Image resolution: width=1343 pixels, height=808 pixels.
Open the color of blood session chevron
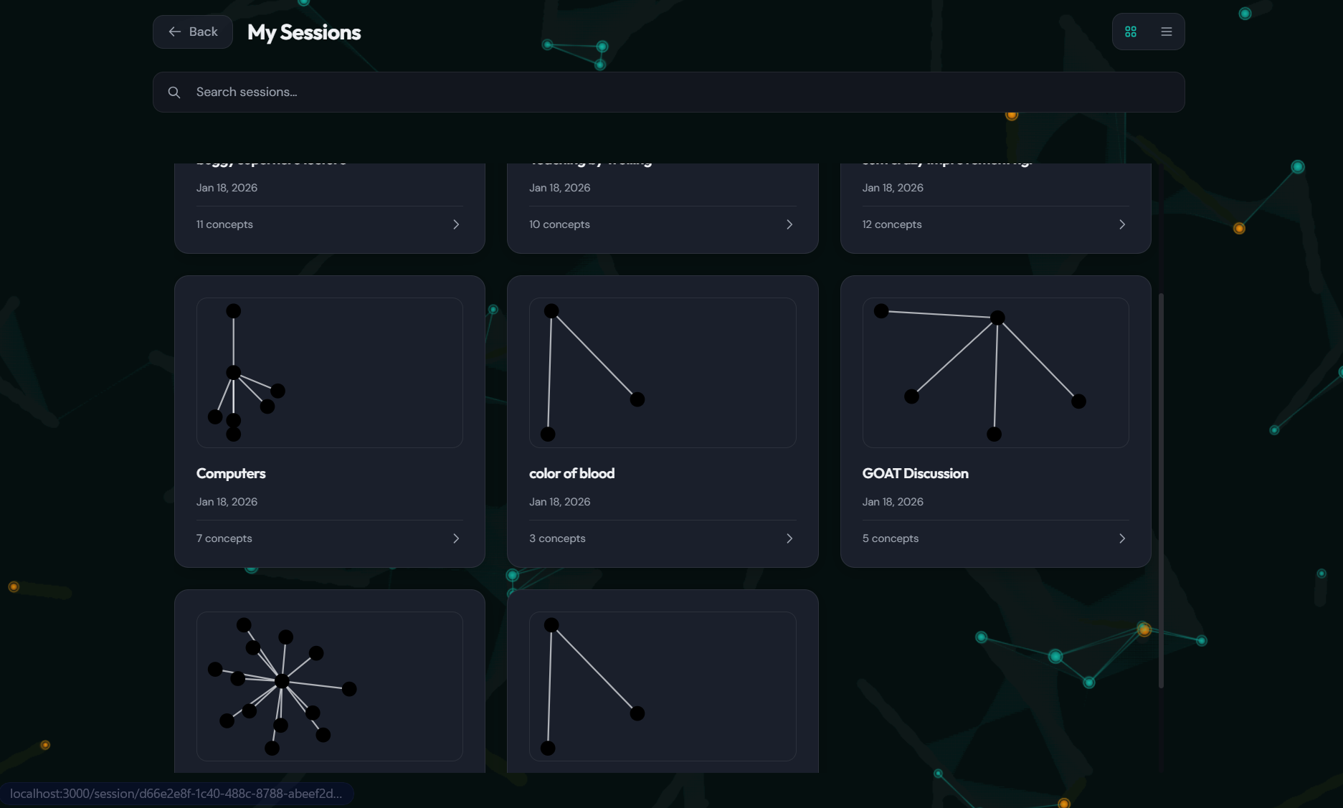pos(789,538)
